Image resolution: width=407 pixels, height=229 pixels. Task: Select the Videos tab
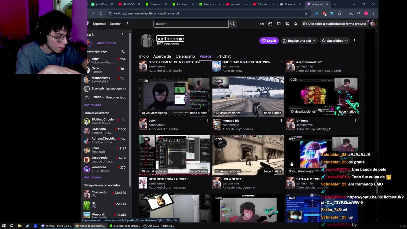click(205, 56)
